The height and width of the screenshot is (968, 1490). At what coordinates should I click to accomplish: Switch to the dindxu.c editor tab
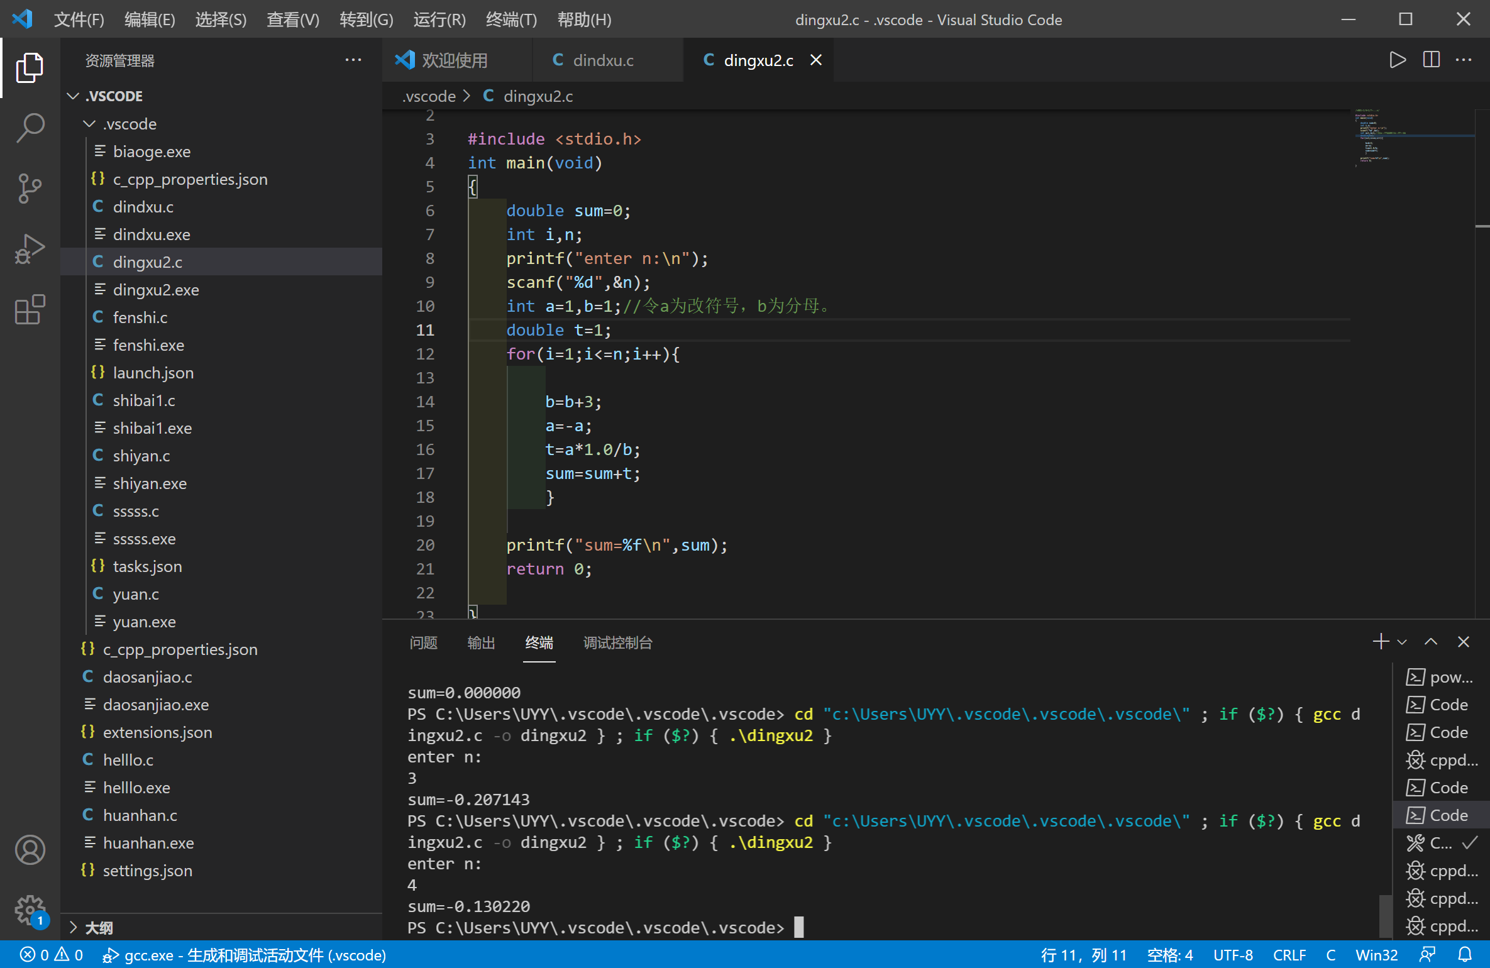(607, 60)
